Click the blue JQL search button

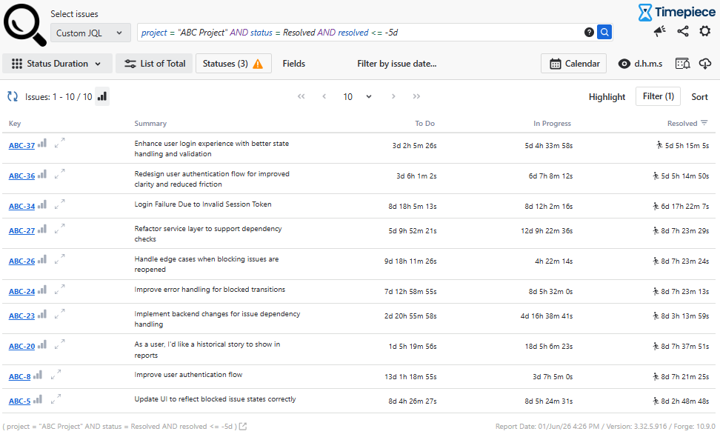(x=604, y=32)
